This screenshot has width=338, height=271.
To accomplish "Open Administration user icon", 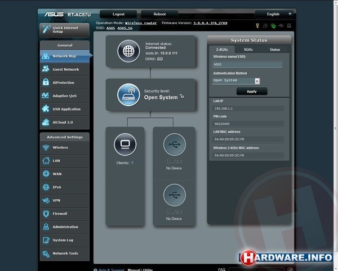I will click(x=46, y=227).
